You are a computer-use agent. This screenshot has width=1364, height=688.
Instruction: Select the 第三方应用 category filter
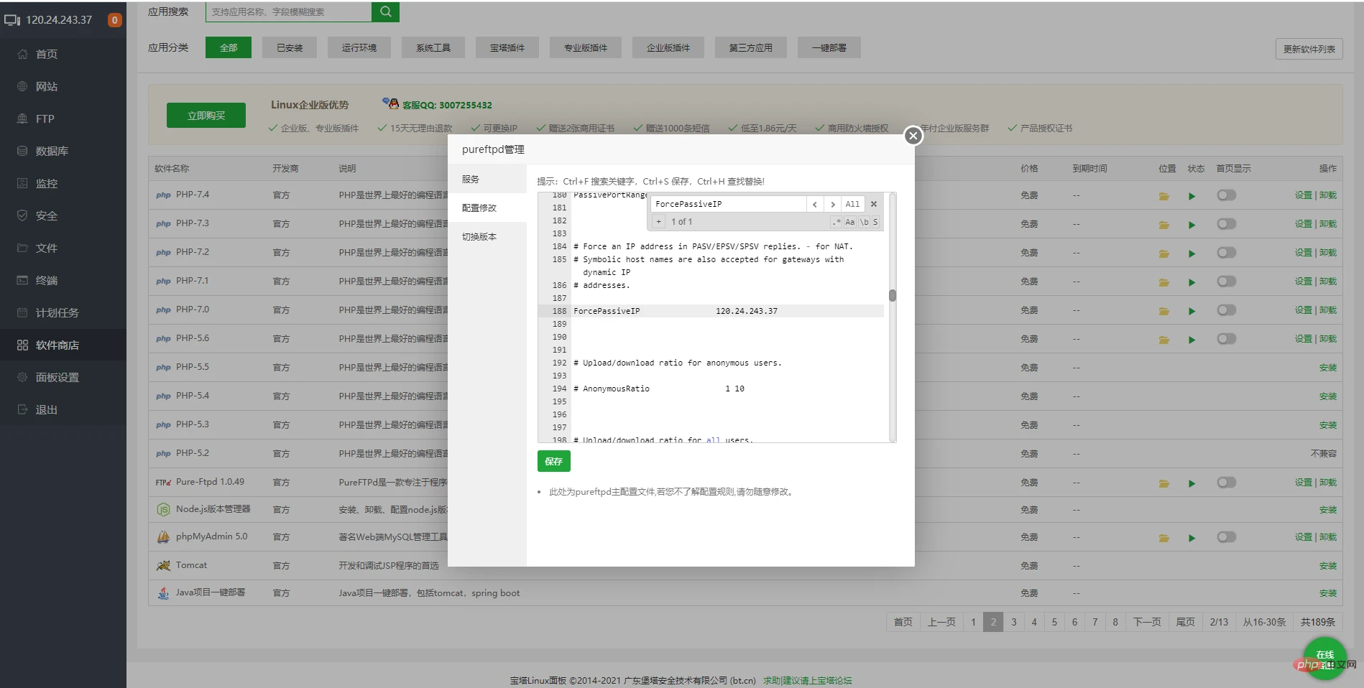coord(751,47)
